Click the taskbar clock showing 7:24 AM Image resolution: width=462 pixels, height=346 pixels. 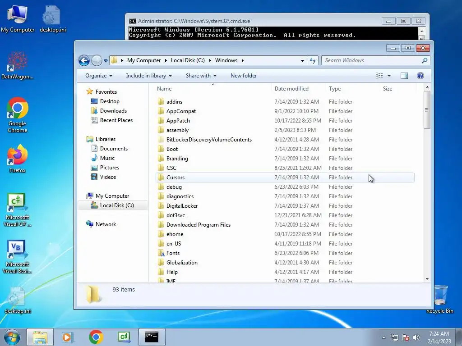(439, 337)
